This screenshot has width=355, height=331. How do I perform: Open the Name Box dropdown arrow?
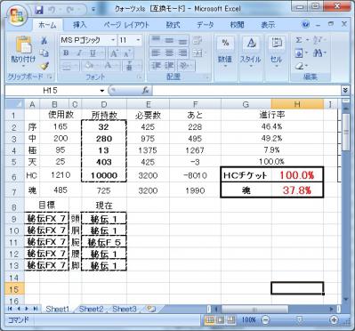click(102, 91)
